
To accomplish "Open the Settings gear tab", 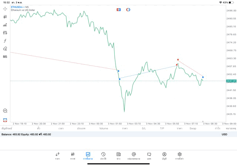I will click(x=180, y=156).
